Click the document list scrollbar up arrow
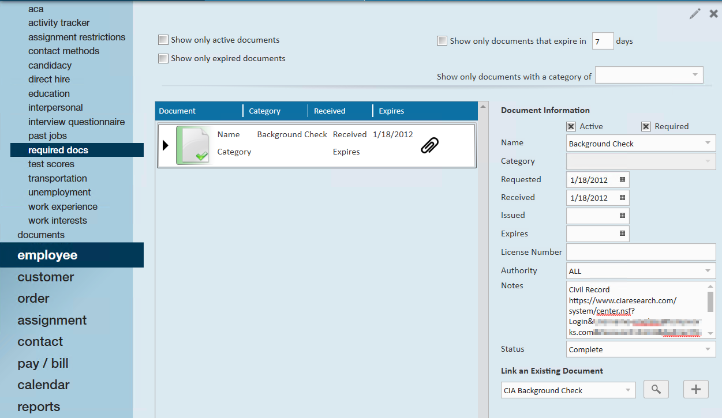This screenshot has width=722, height=418. (482, 106)
